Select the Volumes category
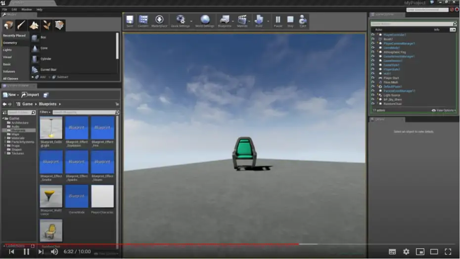 tap(9, 72)
